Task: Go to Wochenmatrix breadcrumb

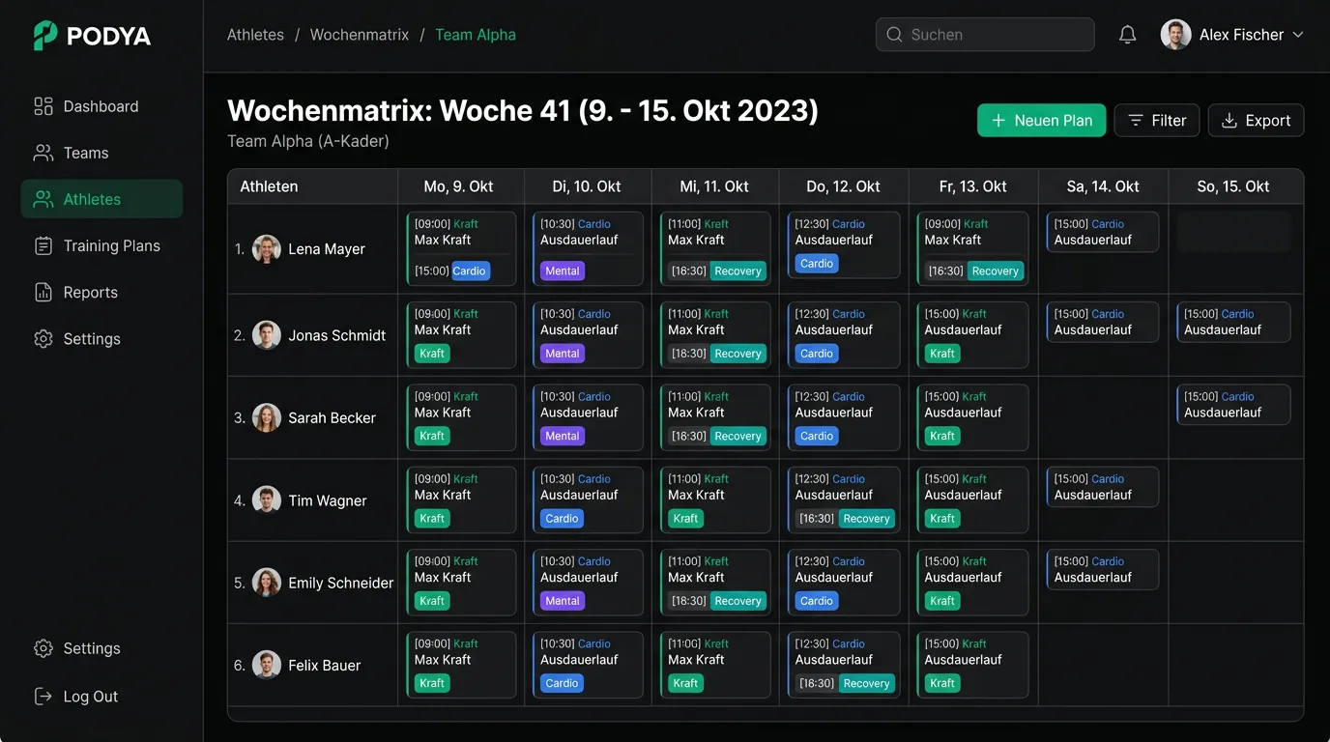Action: (x=360, y=35)
